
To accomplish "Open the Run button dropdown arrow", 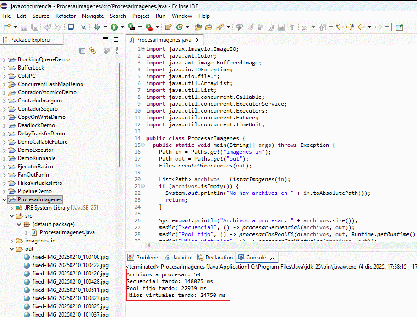I will point(122,27).
